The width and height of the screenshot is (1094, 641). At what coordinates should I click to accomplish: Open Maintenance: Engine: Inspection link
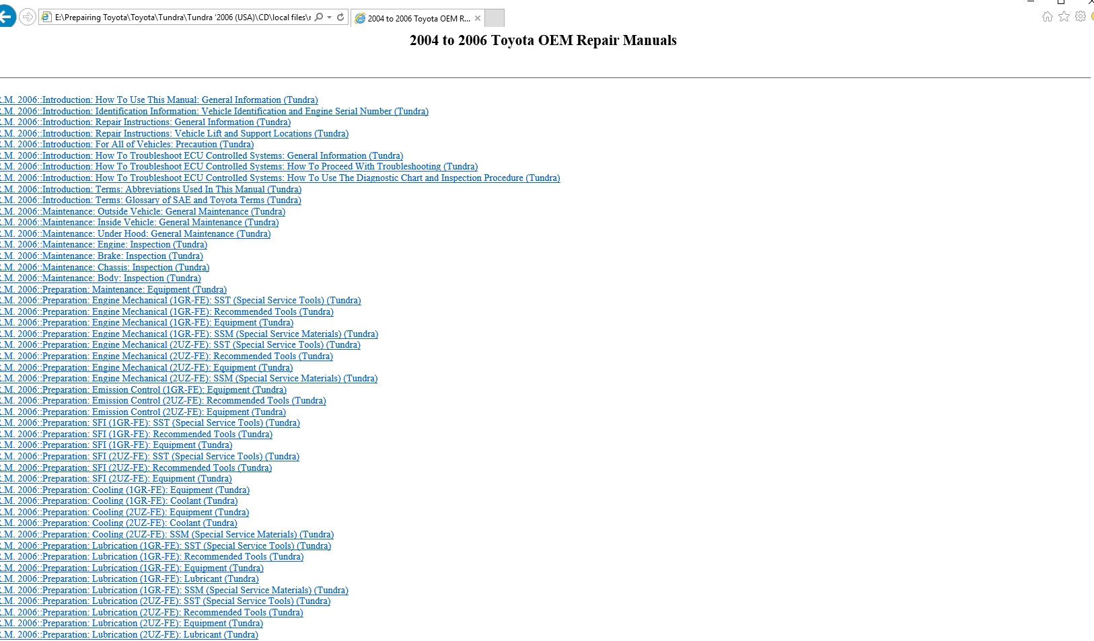point(104,245)
